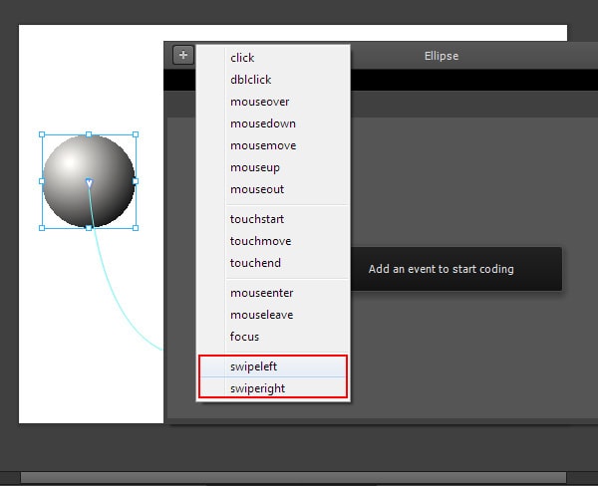598x486 pixels.
Task: Click 'Add an event to start coding' message
Action: (442, 269)
